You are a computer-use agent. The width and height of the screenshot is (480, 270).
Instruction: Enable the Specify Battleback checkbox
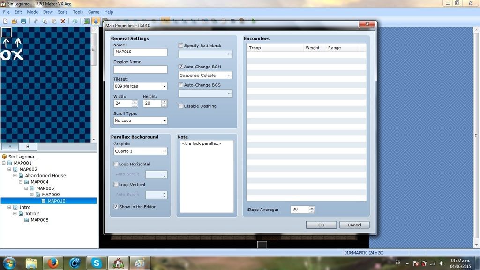(x=181, y=46)
